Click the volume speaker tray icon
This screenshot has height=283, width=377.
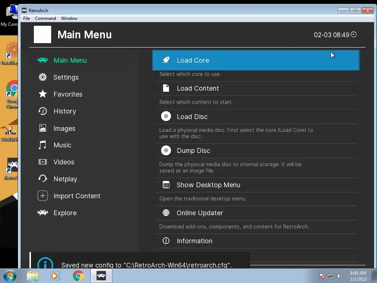point(340,276)
